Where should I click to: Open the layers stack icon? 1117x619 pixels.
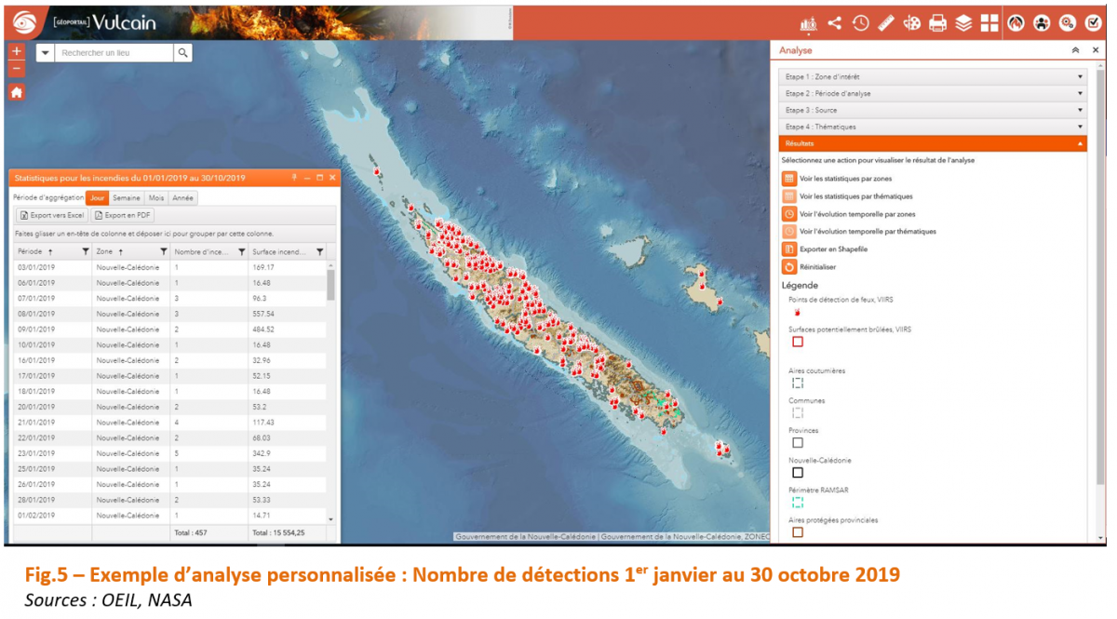tap(963, 23)
